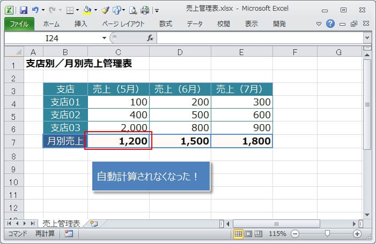
Task: Switch to the 表示 ribbon tab
Action: point(252,24)
